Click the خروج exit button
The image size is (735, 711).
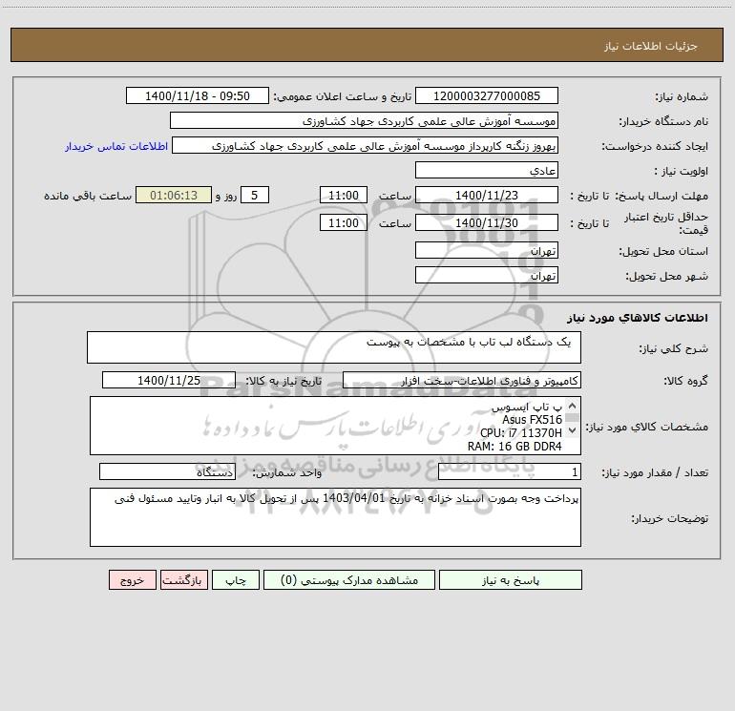(132, 579)
